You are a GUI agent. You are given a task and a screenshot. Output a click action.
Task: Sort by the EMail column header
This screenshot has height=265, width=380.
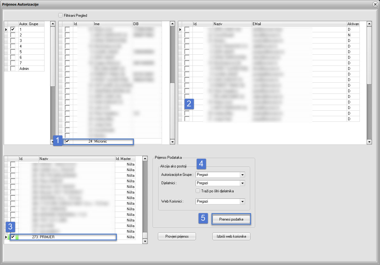[298, 24]
